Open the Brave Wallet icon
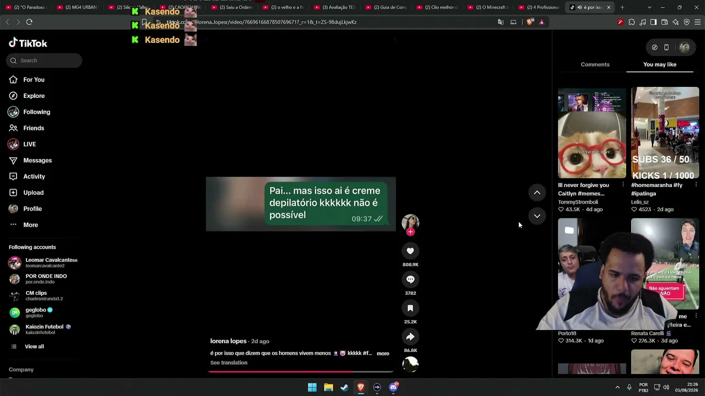This screenshot has height=396, width=705. (x=664, y=22)
